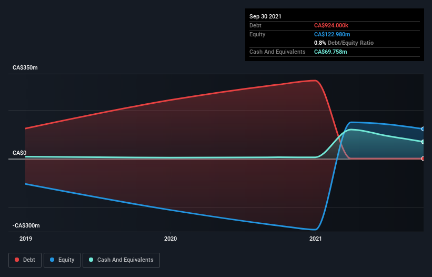Click the -CA$300m axis label
This screenshot has height=277, width=432.
26,225
